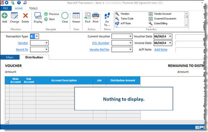This screenshot has height=132, width=208.
Task: Click the red Delete icon
Action: pos(25,15)
